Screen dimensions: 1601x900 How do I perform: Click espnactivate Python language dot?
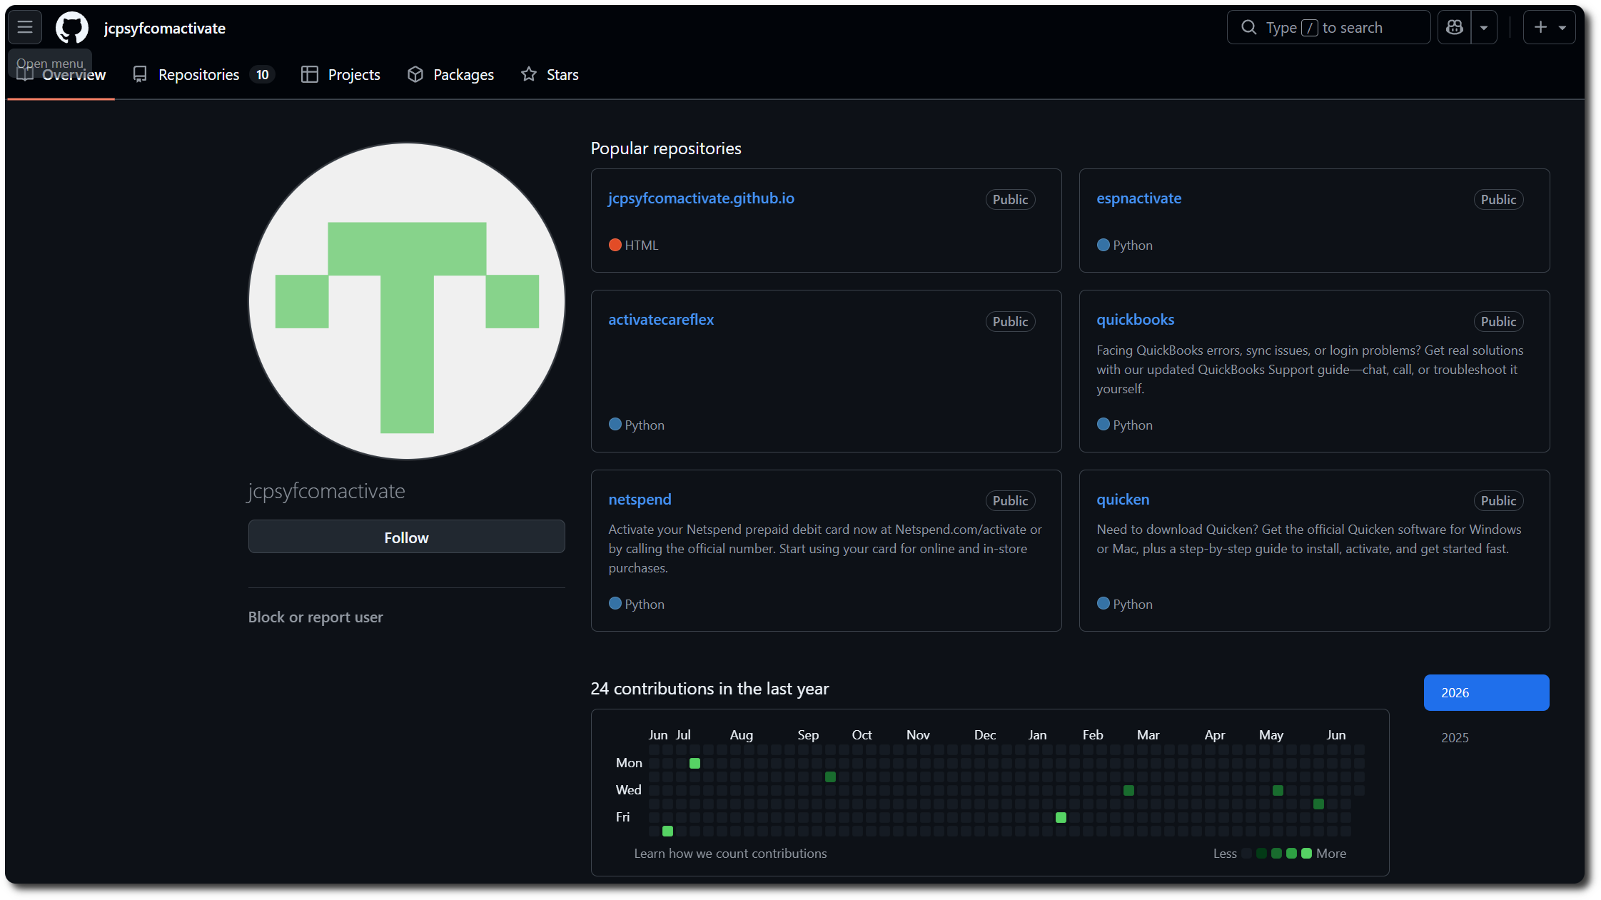[x=1103, y=245]
